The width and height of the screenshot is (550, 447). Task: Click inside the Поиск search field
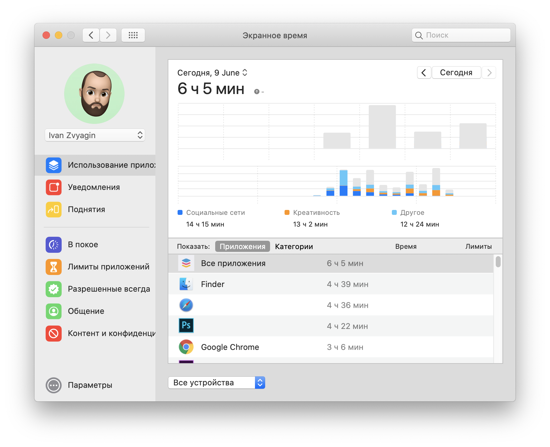461,35
